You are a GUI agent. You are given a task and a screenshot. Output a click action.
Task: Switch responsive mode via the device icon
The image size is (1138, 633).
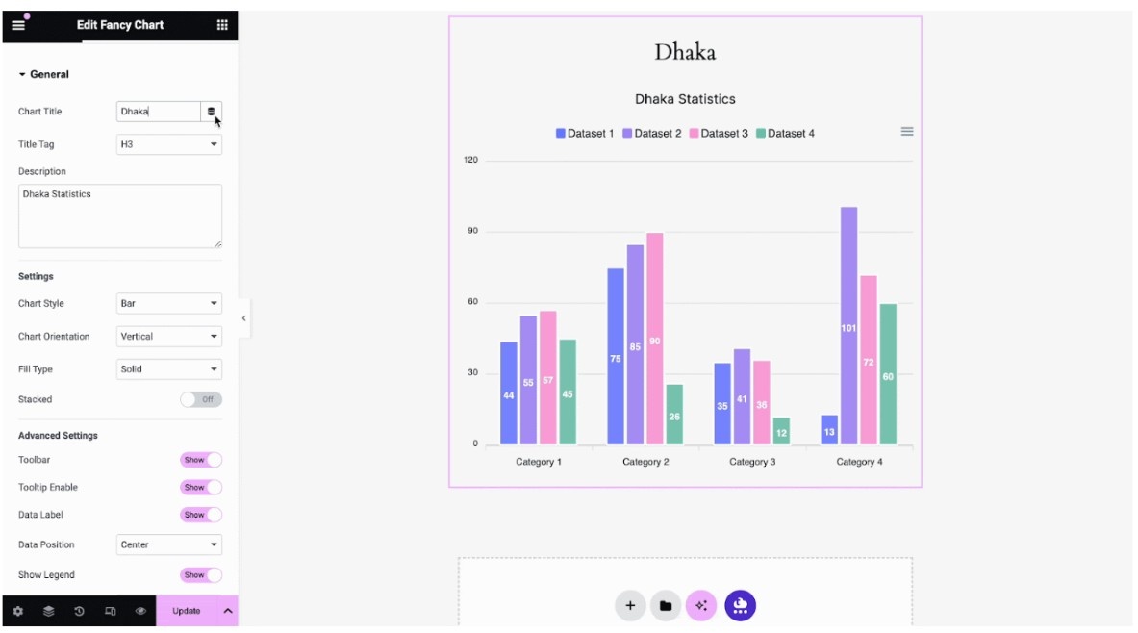point(111,611)
